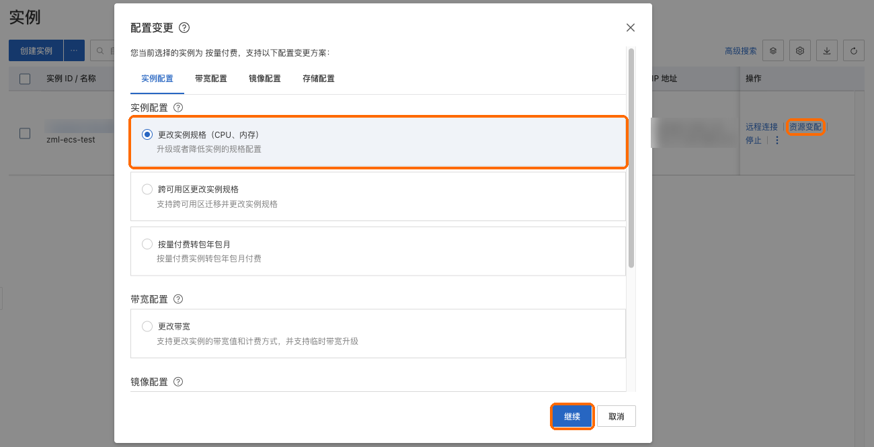This screenshot has height=447, width=874.
Task: Select 按量付费转包年包月 radio option
Action: [x=147, y=244]
